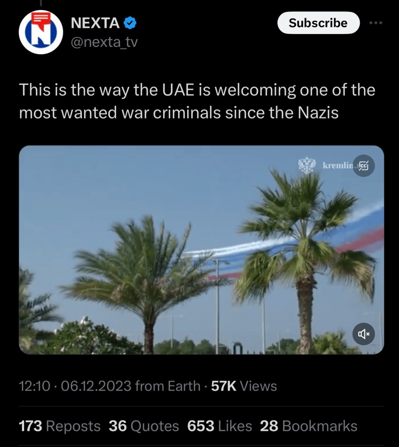Click the Kremlin eagle emblem watermark
The image size is (399, 447).
[x=307, y=166]
